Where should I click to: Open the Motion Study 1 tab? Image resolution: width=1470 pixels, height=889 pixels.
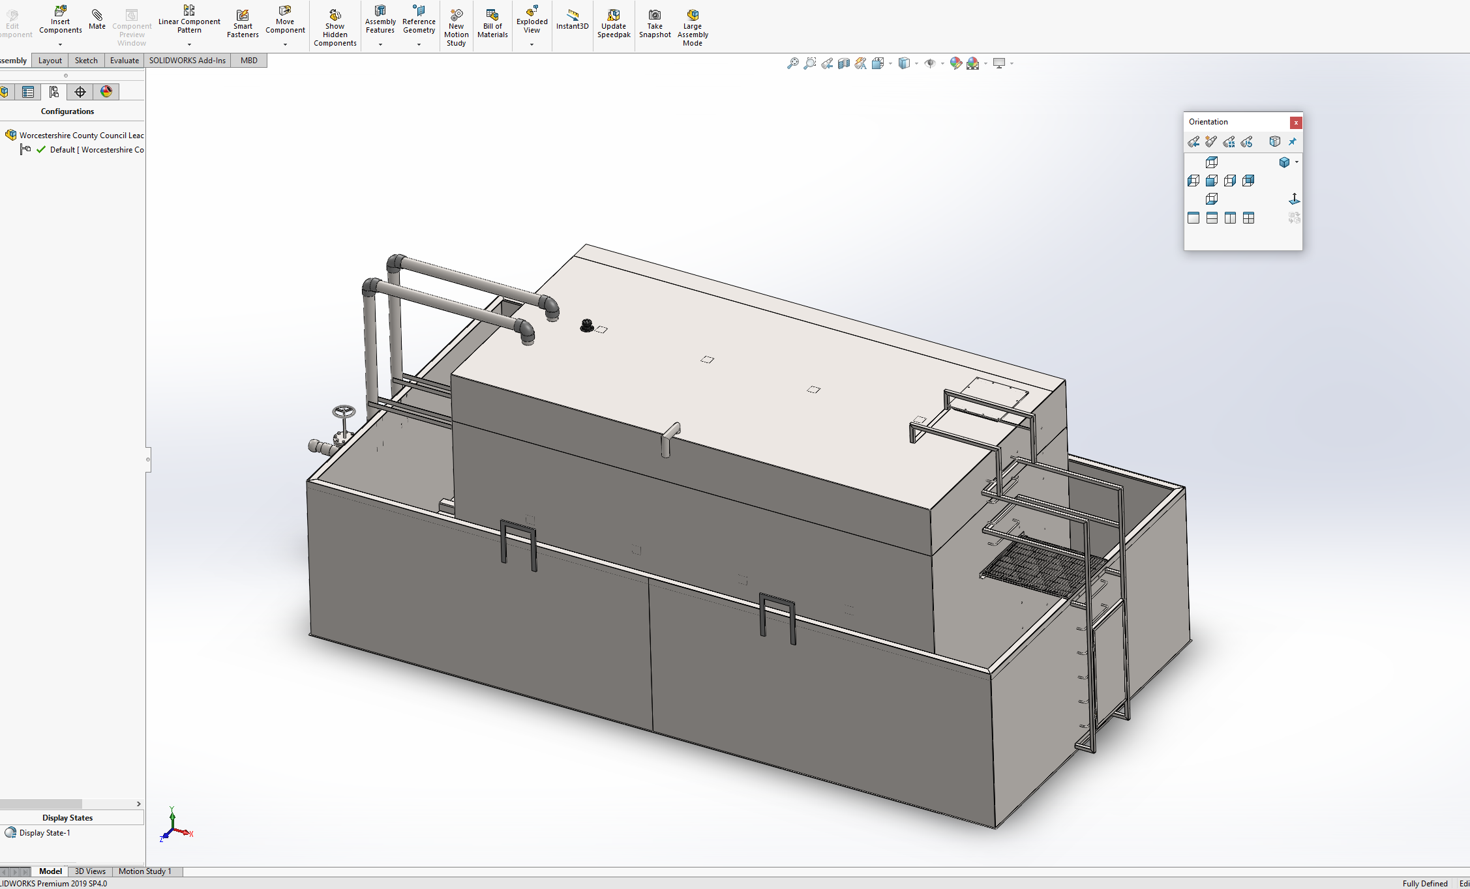click(145, 871)
